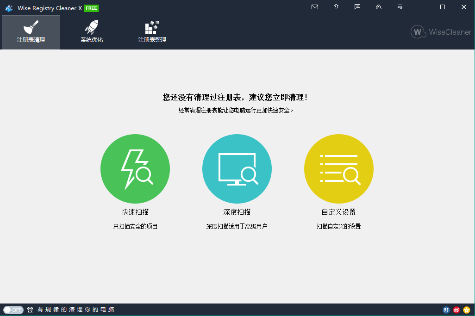Switch to 系统优化 tab
Image resolution: width=475 pixels, height=316 pixels.
[x=92, y=32]
